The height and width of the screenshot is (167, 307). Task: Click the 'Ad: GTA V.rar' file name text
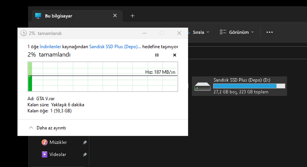(41, 99)
